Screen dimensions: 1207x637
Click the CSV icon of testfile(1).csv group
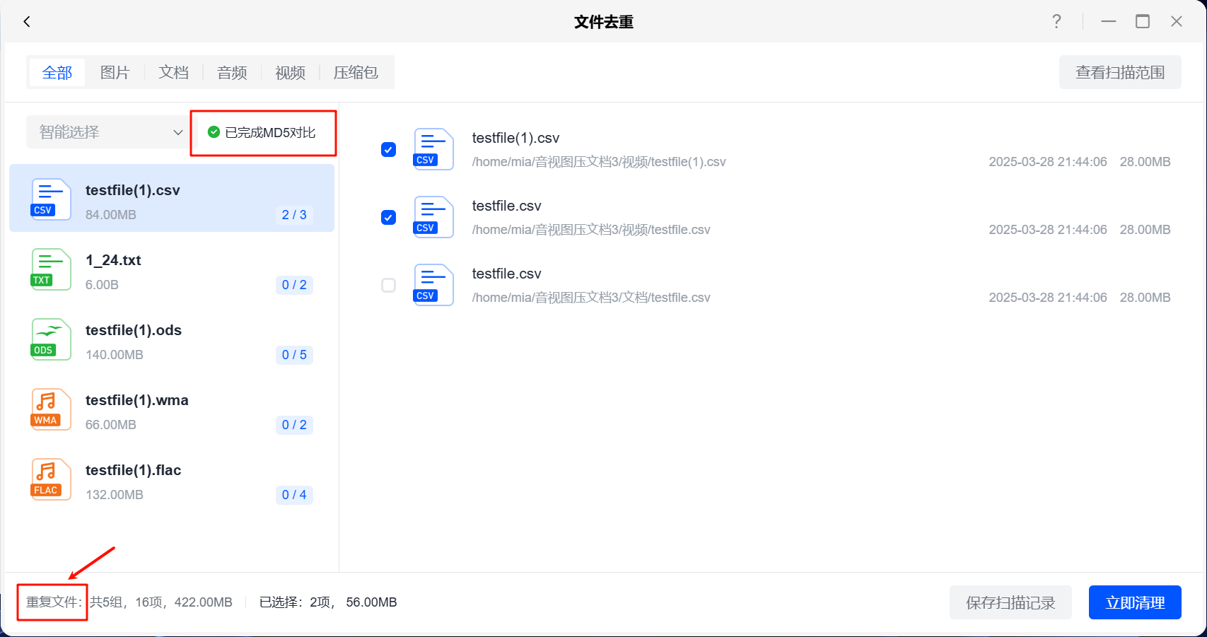coord(51,199)
